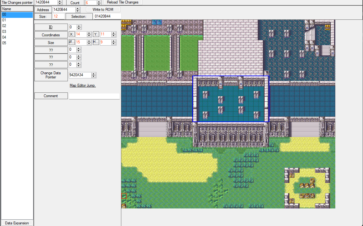This screenshot has height=226, width=363.
Task: Click the Change Data Pointer button
Action: pos(51,75)
